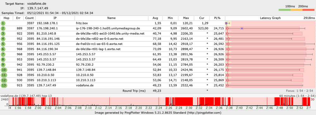Viewport: 316px width, 115px height.
Task: Click the Round Trip (ms) label
Action: tap(134, 91)
